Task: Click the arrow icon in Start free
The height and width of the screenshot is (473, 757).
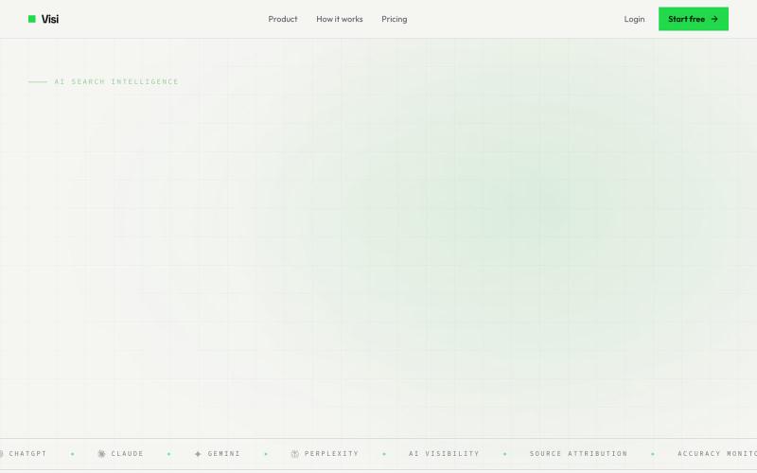Action: click(x=714, y=19)
